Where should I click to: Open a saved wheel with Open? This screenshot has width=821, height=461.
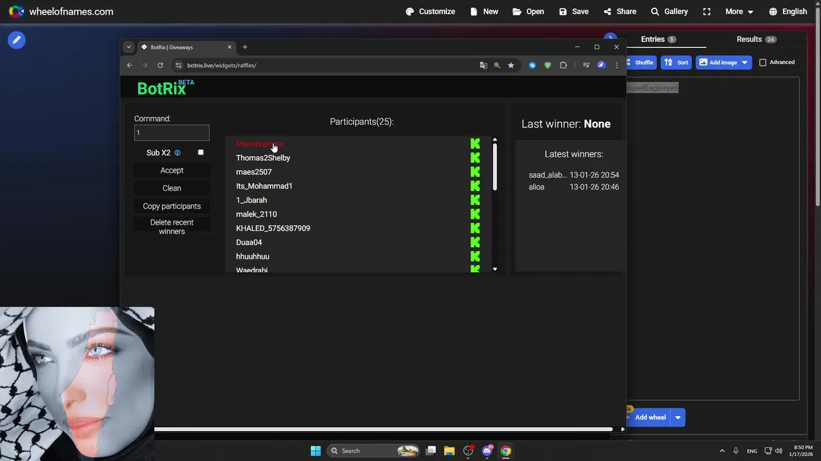(528, 12)
